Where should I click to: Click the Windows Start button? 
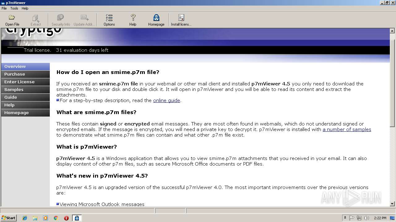[x=9, y=218]
